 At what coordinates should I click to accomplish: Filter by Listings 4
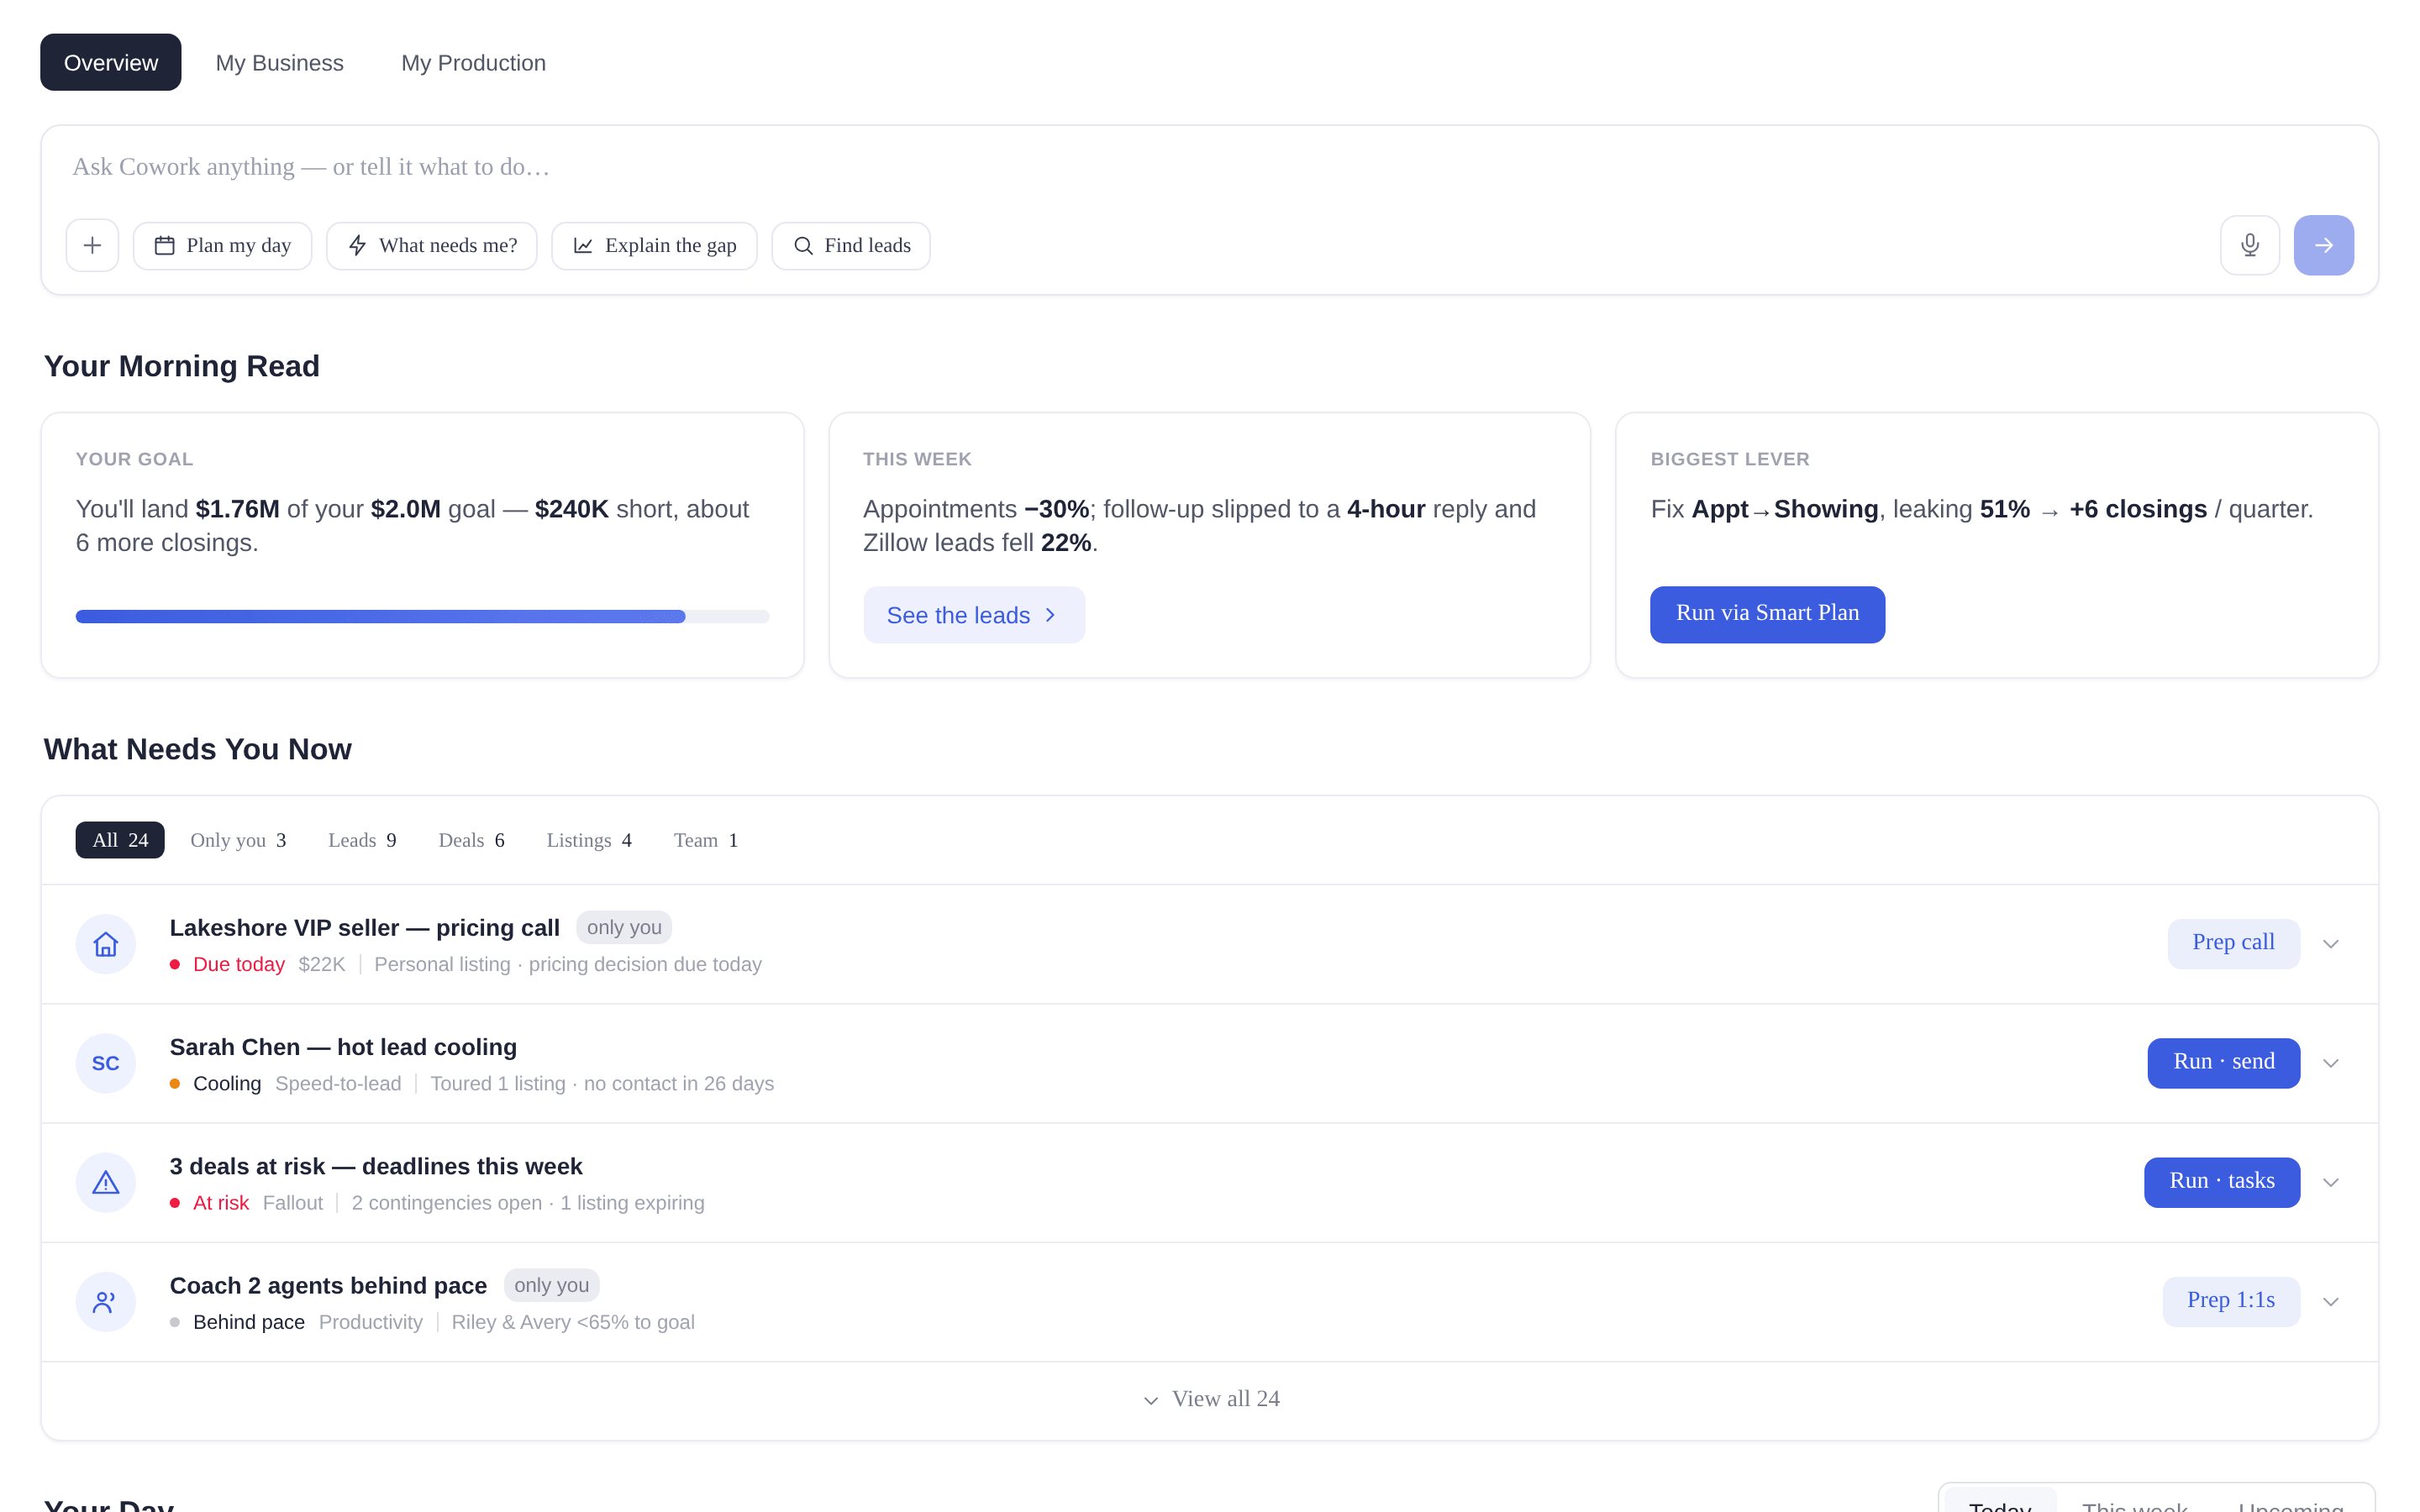[589, 840]
